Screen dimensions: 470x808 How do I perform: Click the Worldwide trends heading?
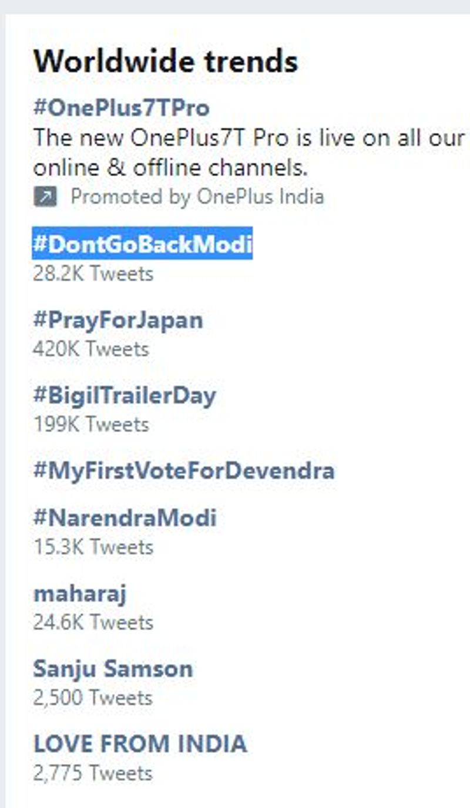[166, 61]
